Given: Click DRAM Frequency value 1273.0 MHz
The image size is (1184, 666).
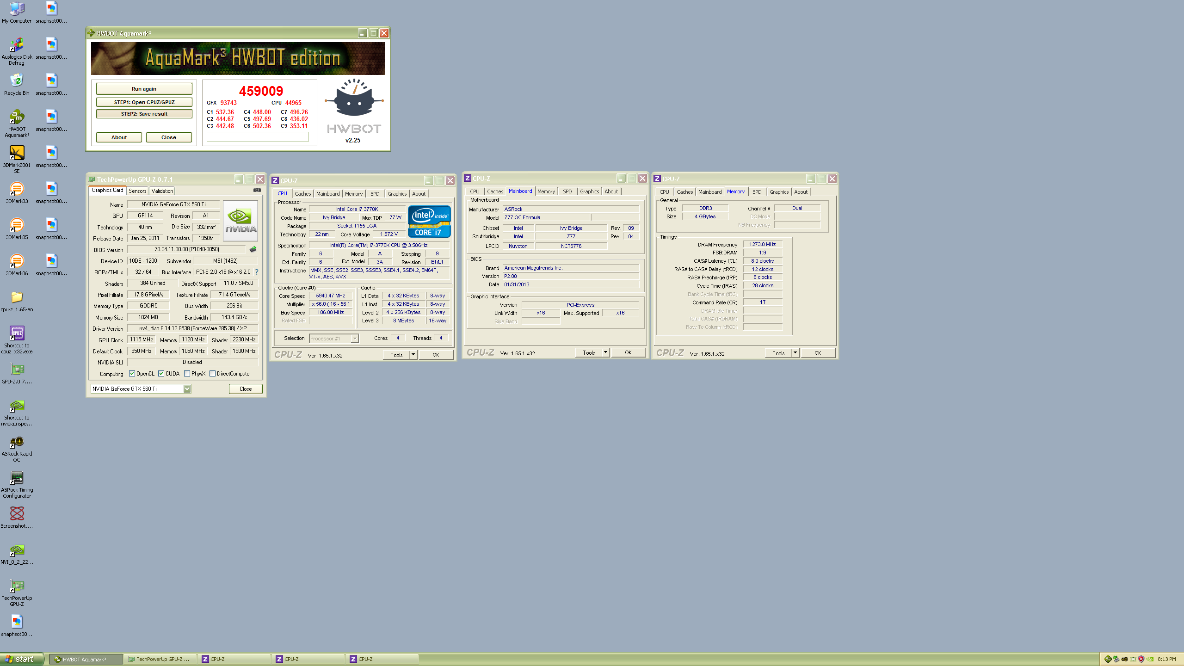Looking at the screenshot, I should 763,244.
